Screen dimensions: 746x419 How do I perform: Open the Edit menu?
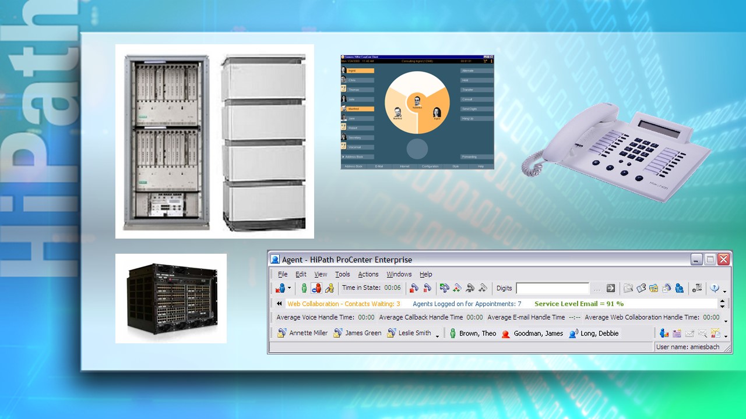(x=301, y=274)
